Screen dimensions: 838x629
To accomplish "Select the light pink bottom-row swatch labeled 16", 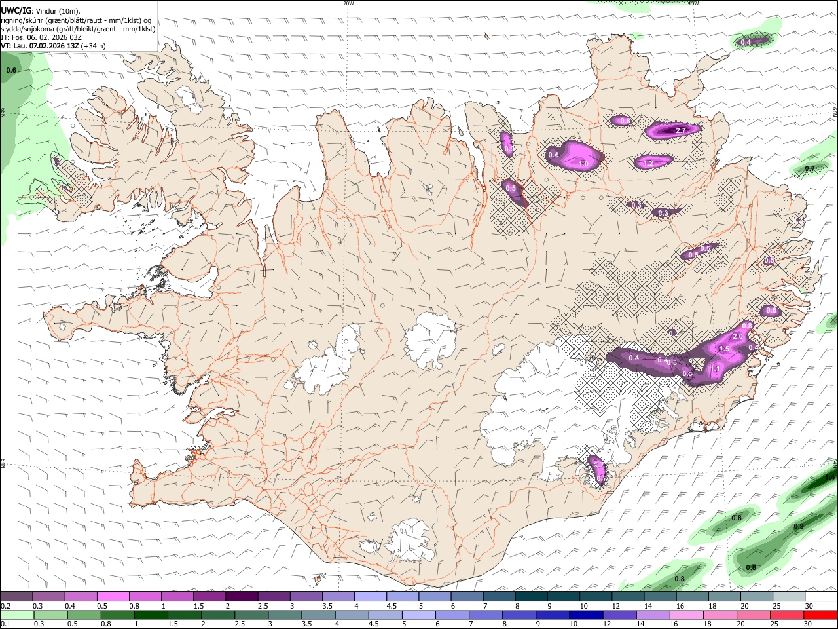I will point(685,615).
